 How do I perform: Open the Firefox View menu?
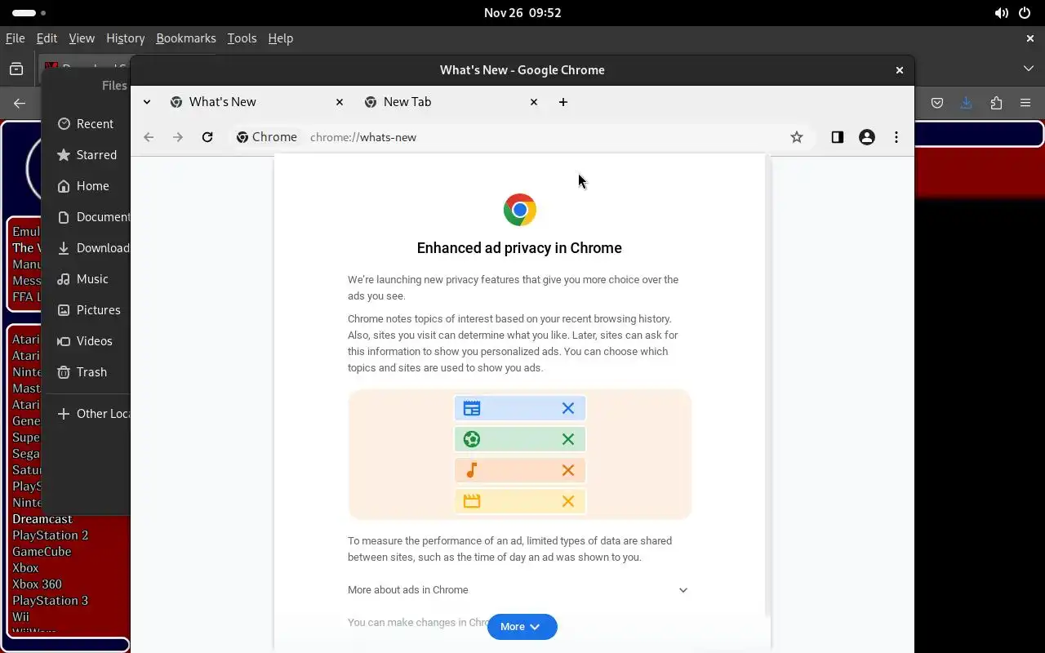[x=82, y=38]
